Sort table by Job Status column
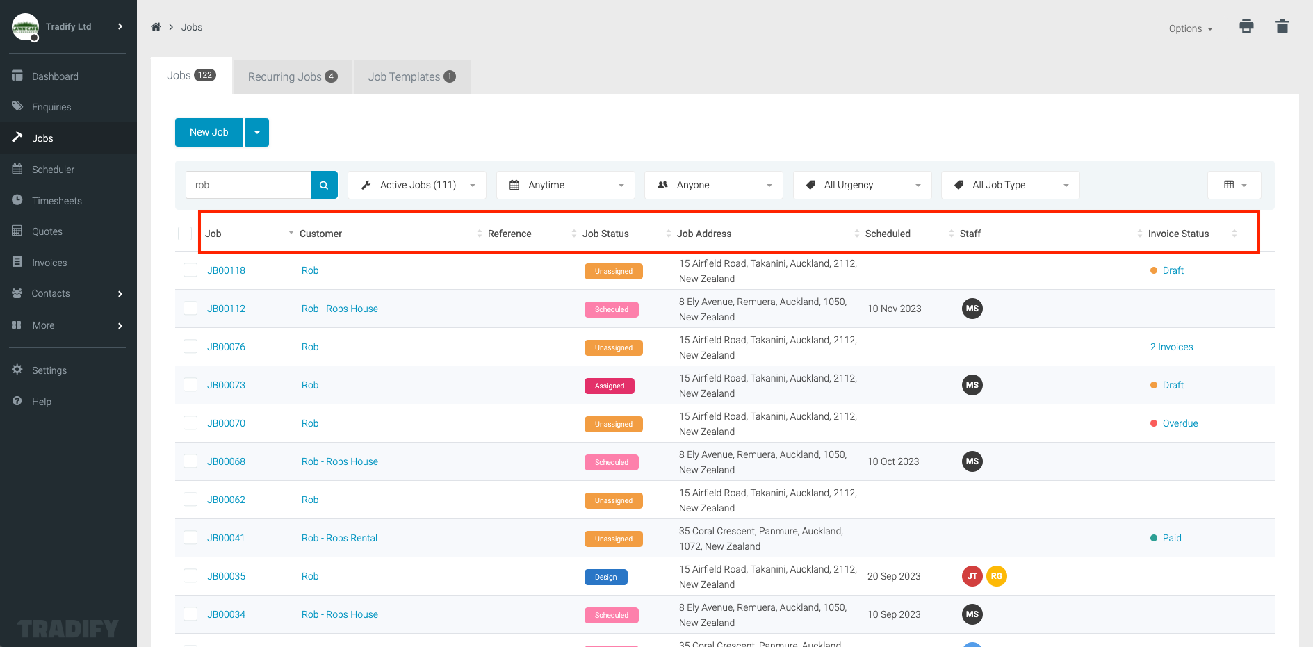Screen dimensions: 1313x647 (605, 234)
